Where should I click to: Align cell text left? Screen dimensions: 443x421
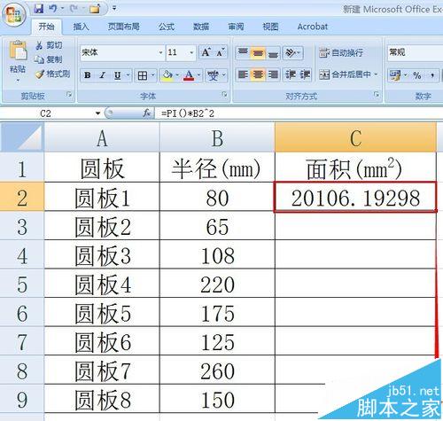[x=243, y=74]
